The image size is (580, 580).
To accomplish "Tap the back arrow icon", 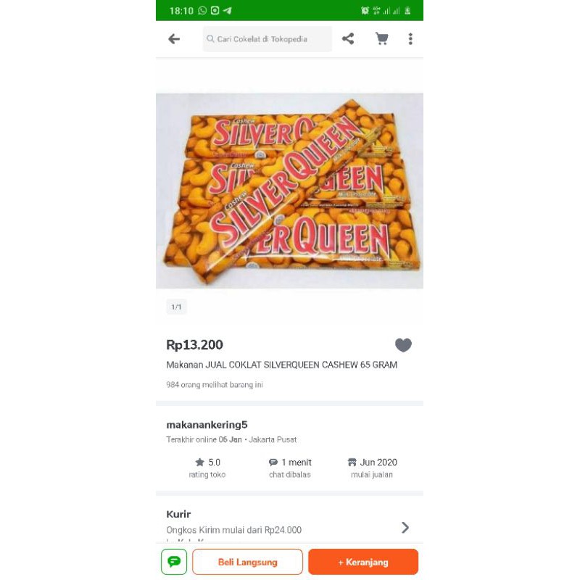I will (x=174, y=39).
